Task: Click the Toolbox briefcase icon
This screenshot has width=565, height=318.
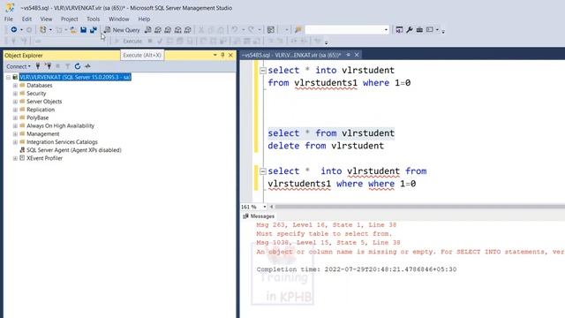Action: (419, 30)
